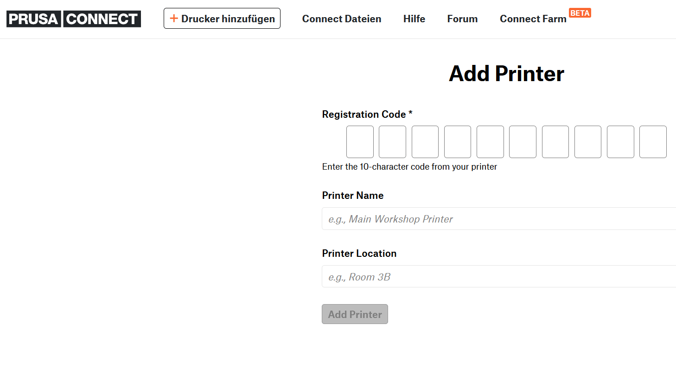Select the seventh registration code box

[x=555, y=142]
